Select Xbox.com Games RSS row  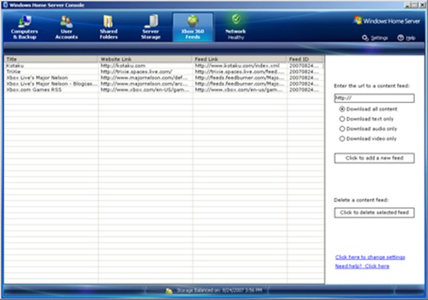(x=164, y=90)
